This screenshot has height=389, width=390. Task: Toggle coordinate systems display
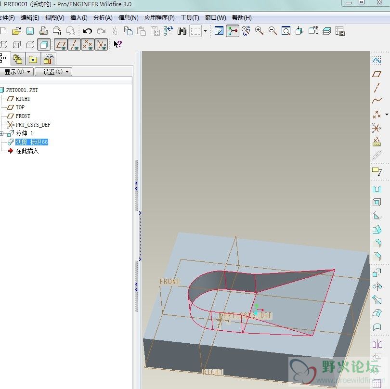(101, 44)
